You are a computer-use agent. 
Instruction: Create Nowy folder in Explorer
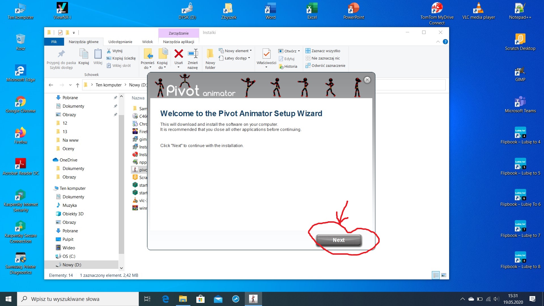click(210, 59)
